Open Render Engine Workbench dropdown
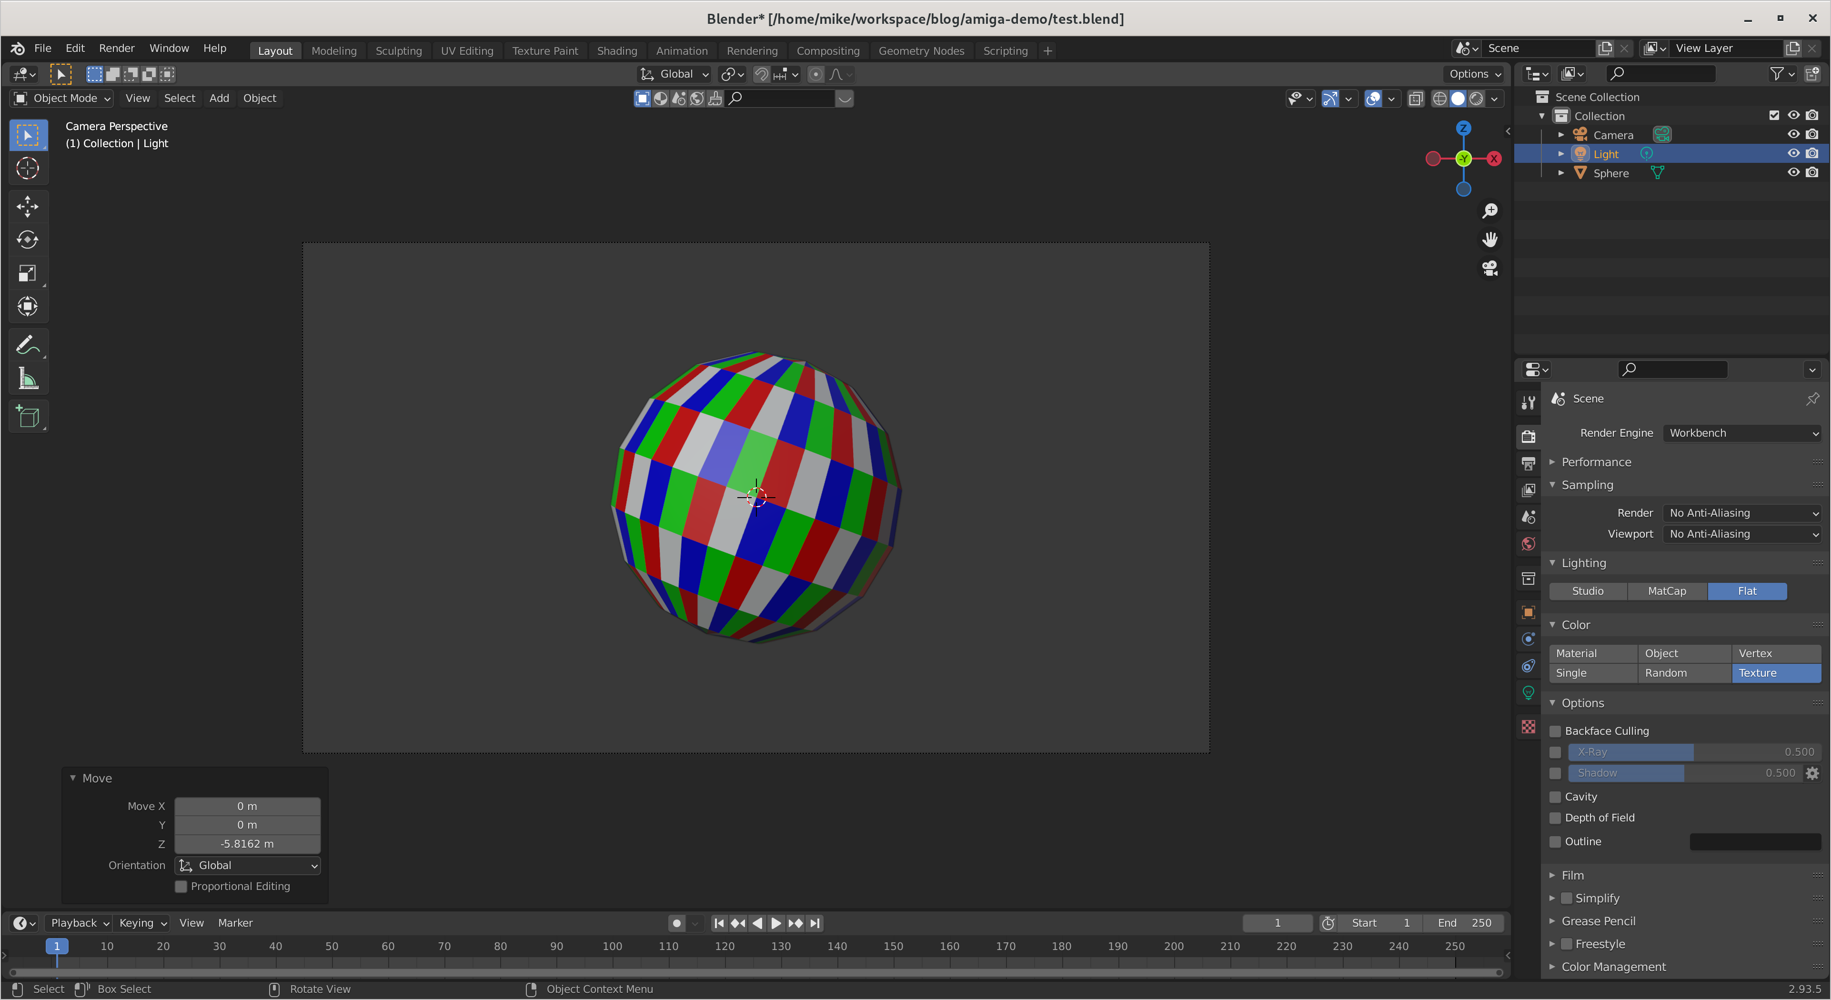 [x=1741, y=433]
